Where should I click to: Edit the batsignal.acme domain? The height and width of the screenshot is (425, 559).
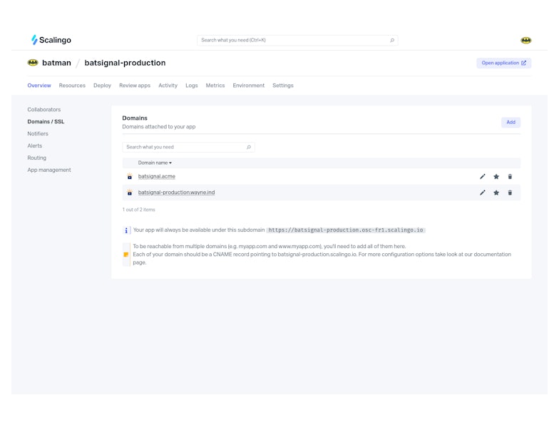point(483,177)
